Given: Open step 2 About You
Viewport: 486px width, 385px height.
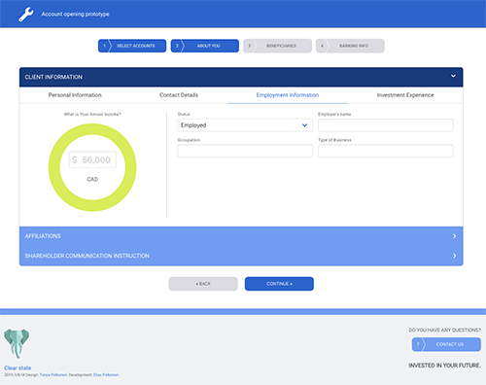Looking at the screenshot, I should [x=205, y=46].
